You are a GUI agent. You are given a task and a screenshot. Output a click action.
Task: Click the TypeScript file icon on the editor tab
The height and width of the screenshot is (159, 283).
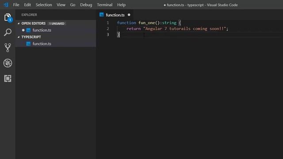102,15
